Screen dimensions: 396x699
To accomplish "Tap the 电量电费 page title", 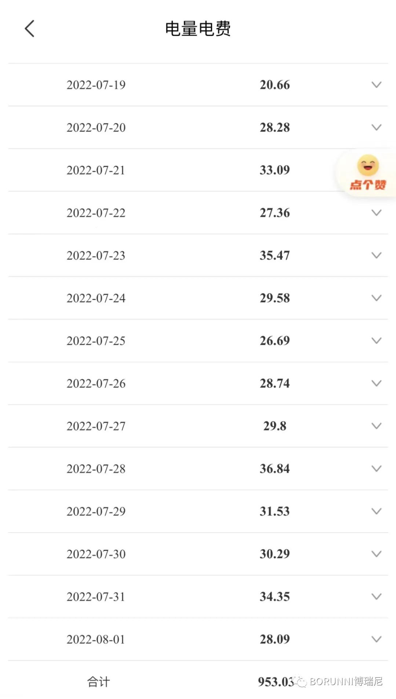I will tap(198, 29).
